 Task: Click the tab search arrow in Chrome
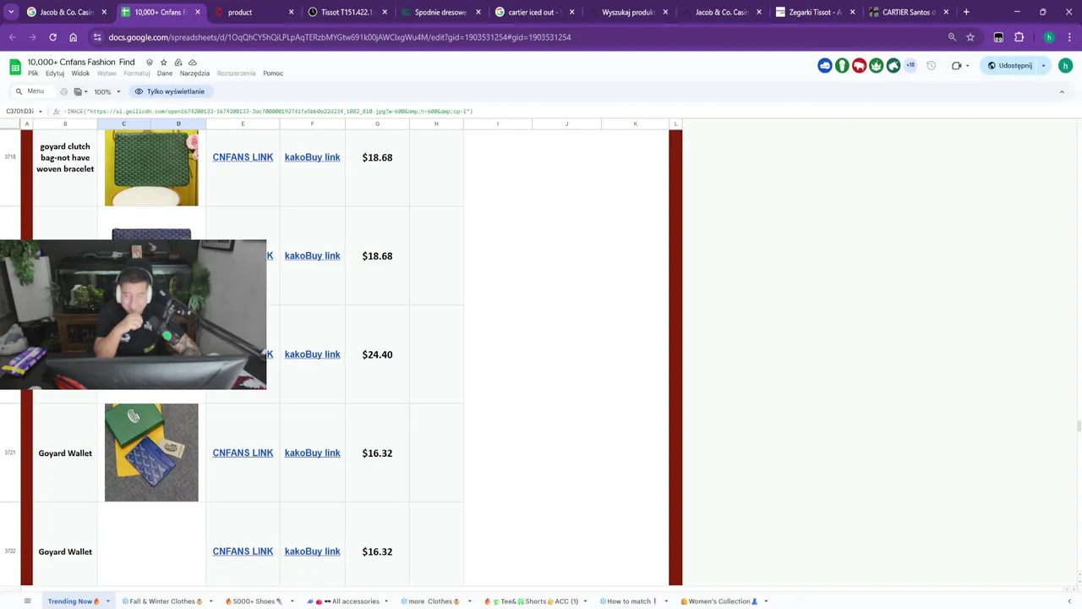pyautogui.click(x=11, y=12)
